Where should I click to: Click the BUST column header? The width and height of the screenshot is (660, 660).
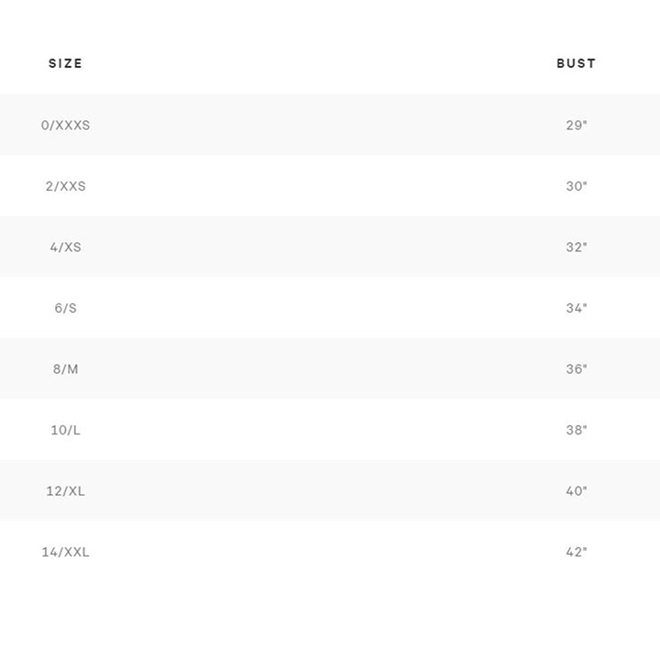click(577, 63)
